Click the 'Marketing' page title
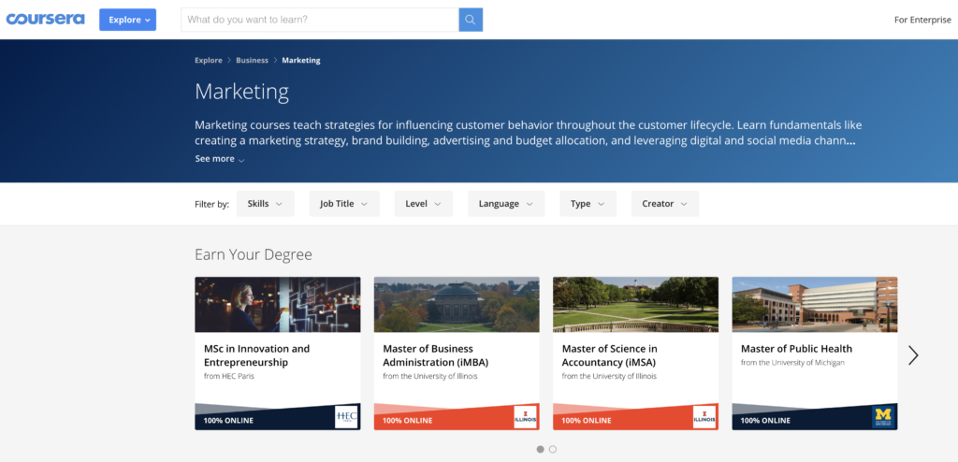The image size is (958, 462). pyautogui.click(x=242, y=92)
